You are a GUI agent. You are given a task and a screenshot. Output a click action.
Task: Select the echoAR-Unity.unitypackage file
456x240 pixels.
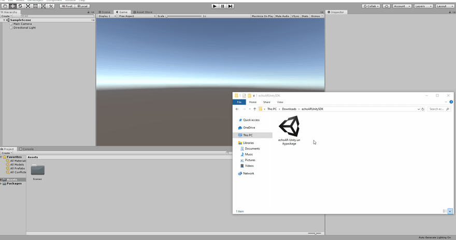point(289,130)
